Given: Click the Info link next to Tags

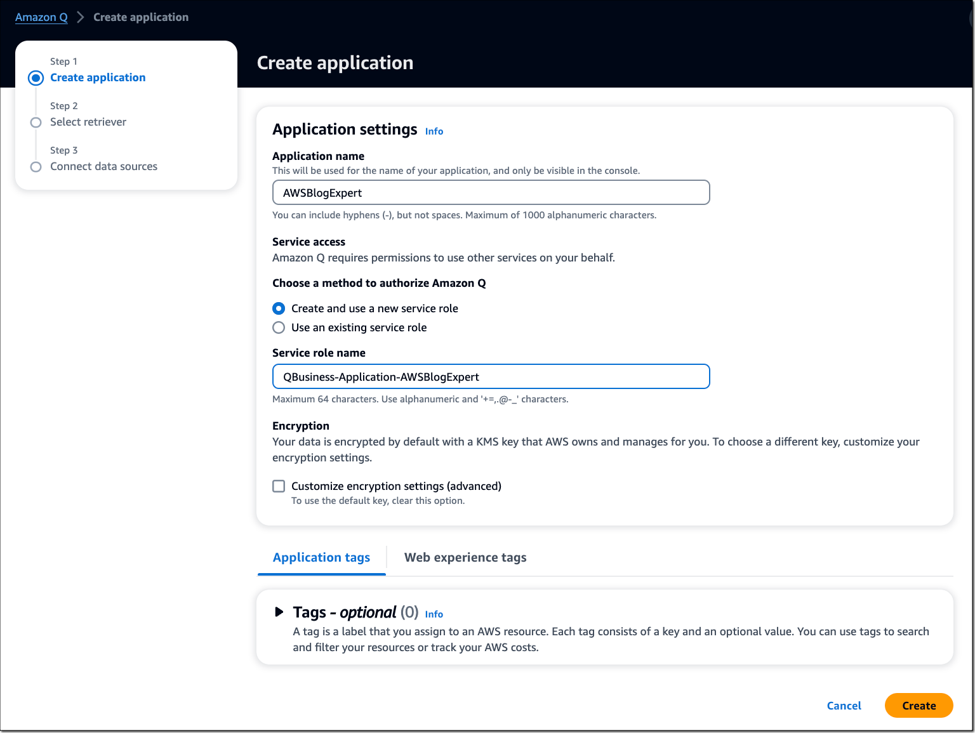Looking at the screenshot, I should (434, 614).
